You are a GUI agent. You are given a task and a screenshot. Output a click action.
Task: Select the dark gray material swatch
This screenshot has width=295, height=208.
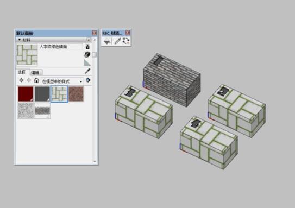tap(42, 94)
